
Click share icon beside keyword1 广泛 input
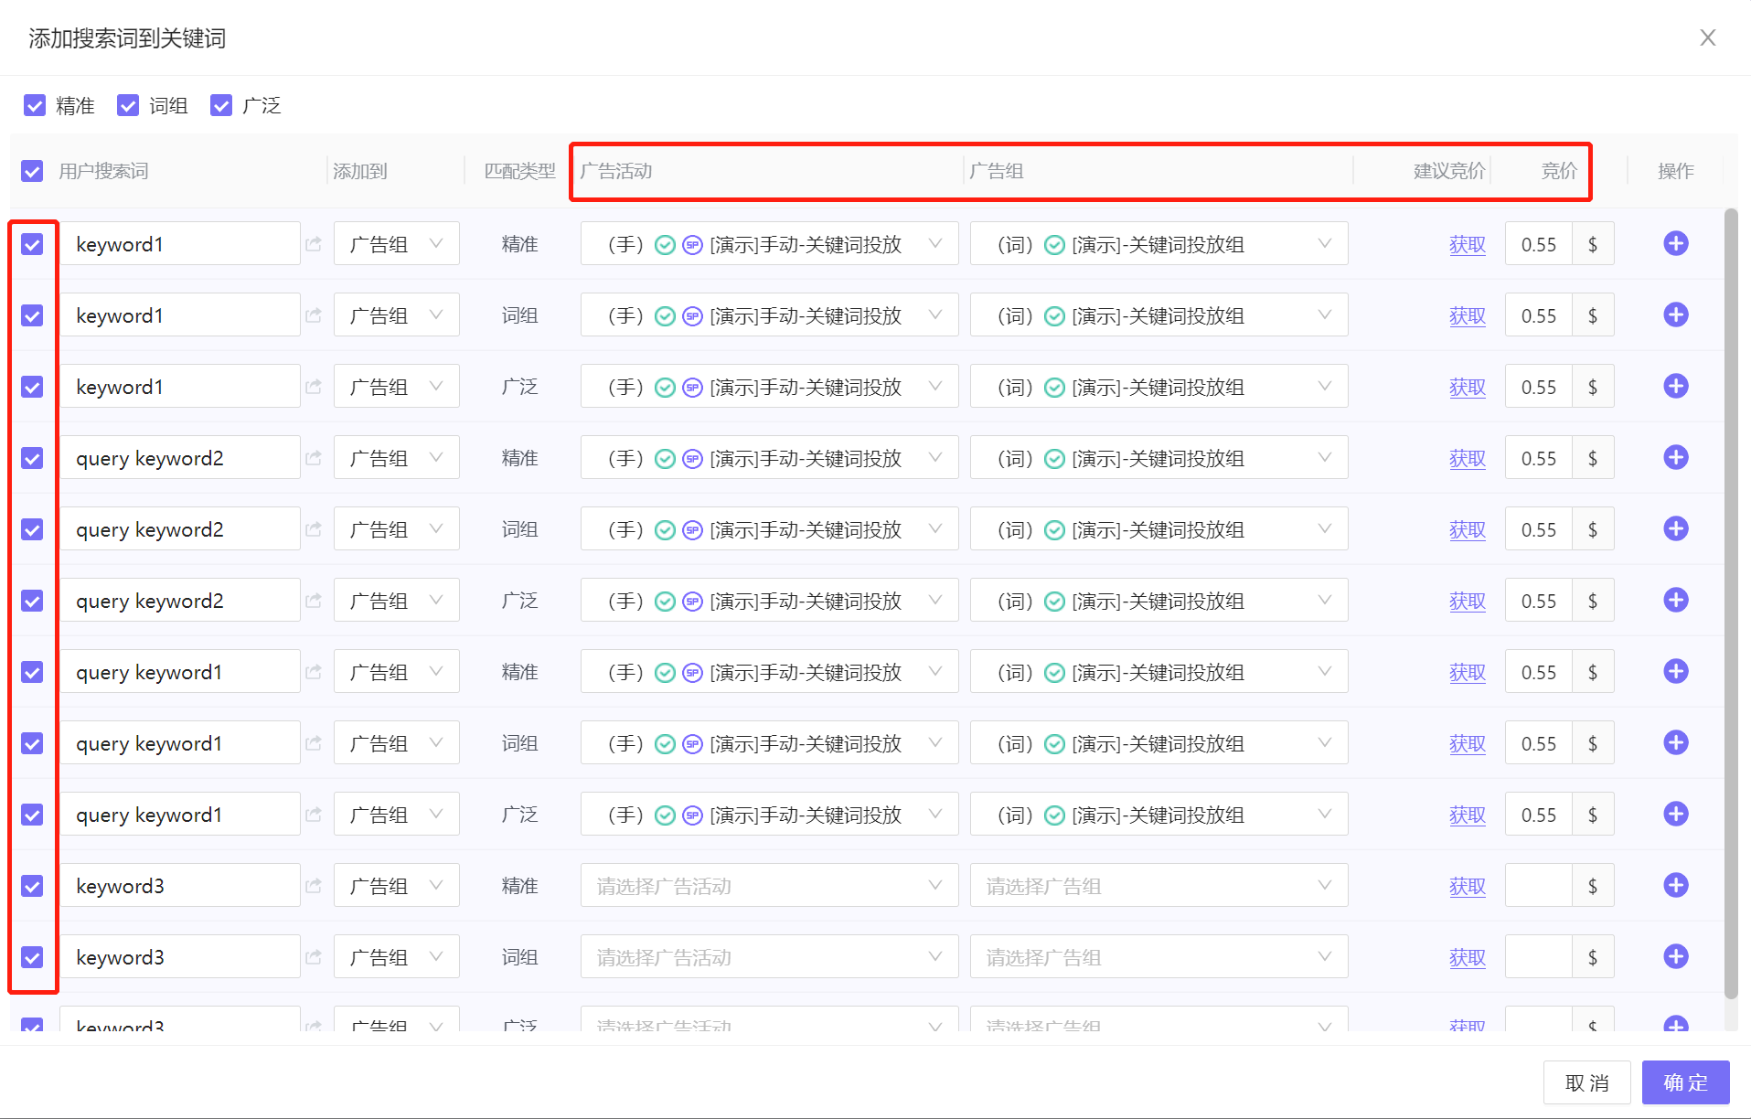[314, 387]
